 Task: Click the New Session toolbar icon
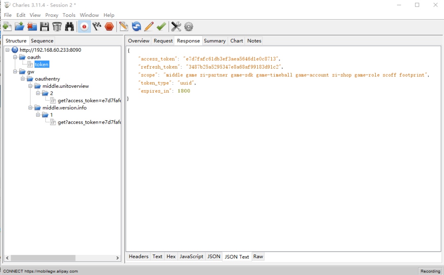tap(7, 27)
